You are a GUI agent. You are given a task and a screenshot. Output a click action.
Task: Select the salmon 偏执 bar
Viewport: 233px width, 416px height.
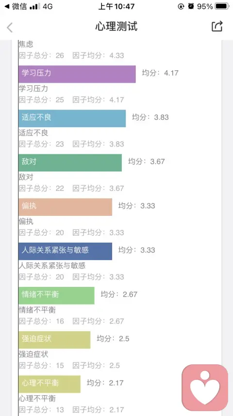66,207
